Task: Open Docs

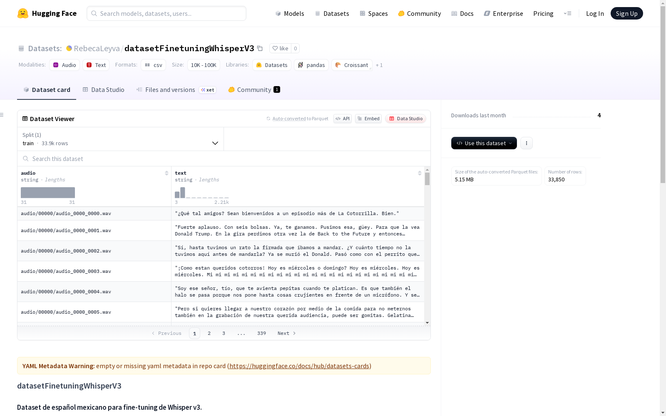Action: point(462,13)
